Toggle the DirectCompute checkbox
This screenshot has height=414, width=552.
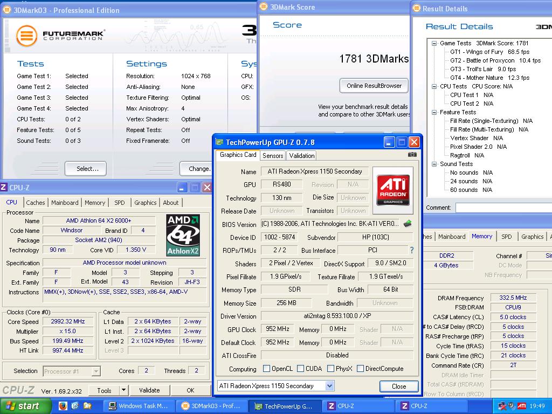(x=360, y=368)
